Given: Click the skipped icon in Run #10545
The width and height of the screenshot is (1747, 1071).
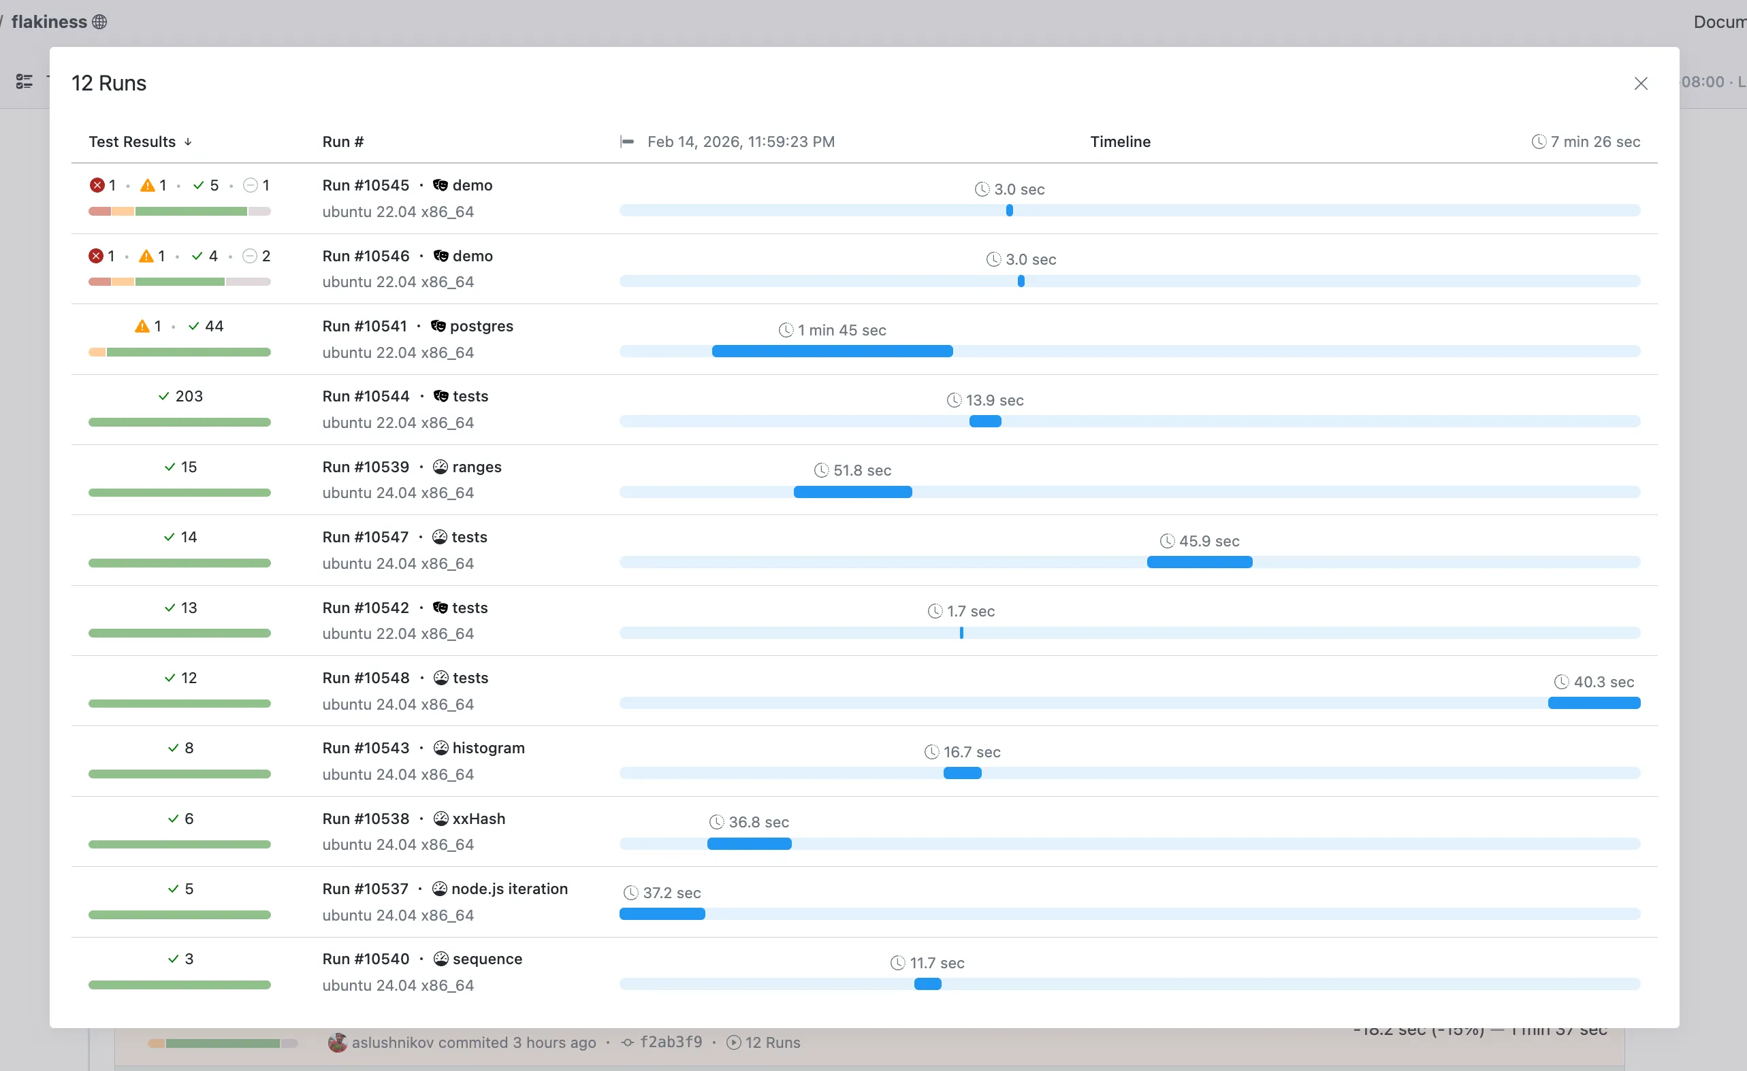Looking at the screenshot, I should coord(251,186).
